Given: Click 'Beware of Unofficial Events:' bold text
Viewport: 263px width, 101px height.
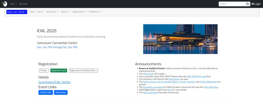Looking at the screenshot, I should pos(152,68).
